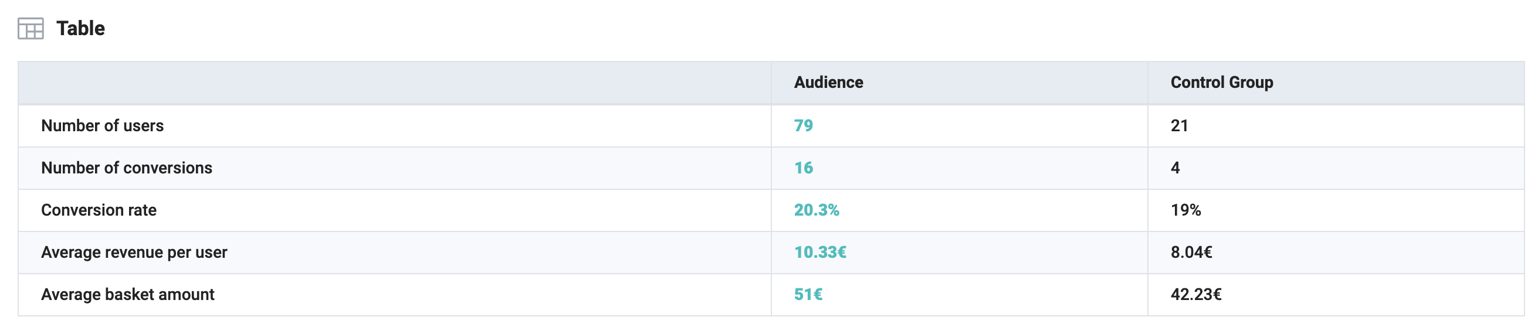Click the table icon beside the title
Image resolution: width=1538 pixels, height=334 pixels.
[x=31, y=29]
